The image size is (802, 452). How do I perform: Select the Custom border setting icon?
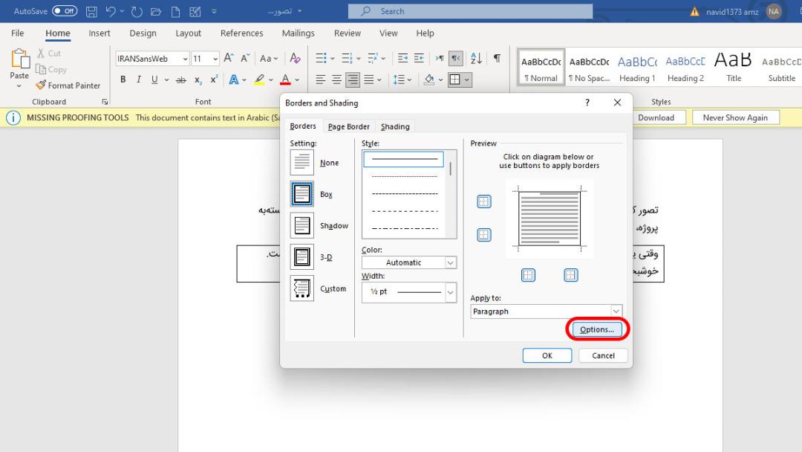pyautogui.click(x=301, y=288)
